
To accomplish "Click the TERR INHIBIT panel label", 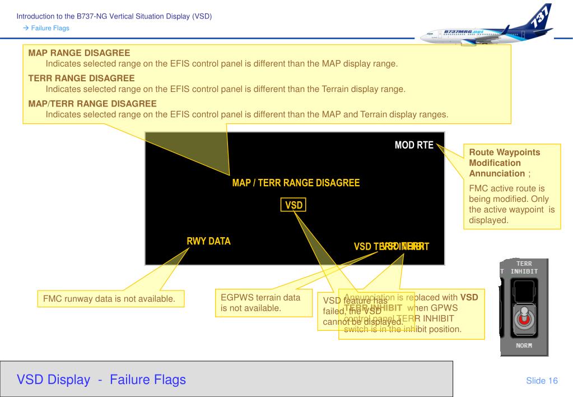I will (524, 267).
